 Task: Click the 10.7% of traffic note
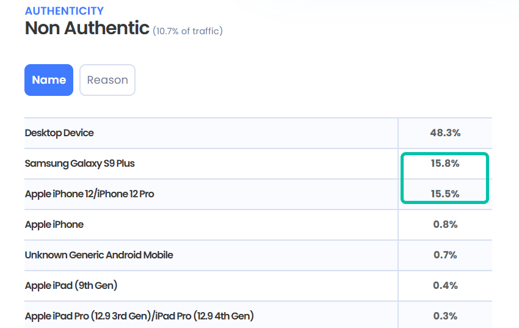pos(187,31)
